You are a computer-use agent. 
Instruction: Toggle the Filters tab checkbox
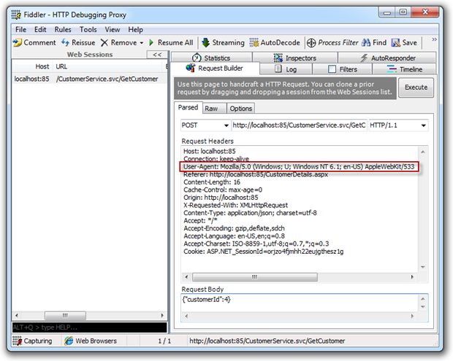click(332, 69)
